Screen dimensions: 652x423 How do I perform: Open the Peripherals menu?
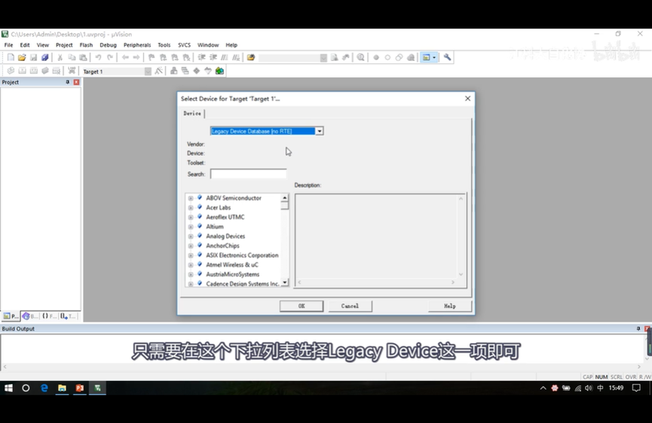(137, 45)
